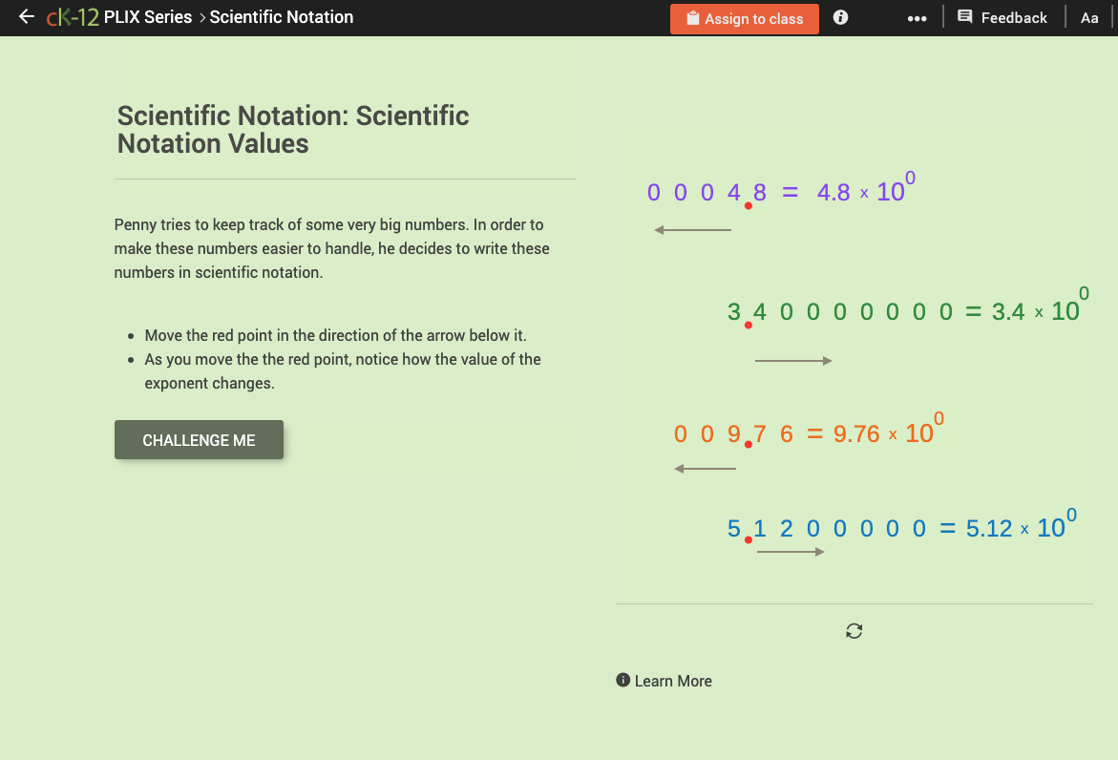
Task: Select the Scientific Notation breadcrumb
Action: (281, 17)
